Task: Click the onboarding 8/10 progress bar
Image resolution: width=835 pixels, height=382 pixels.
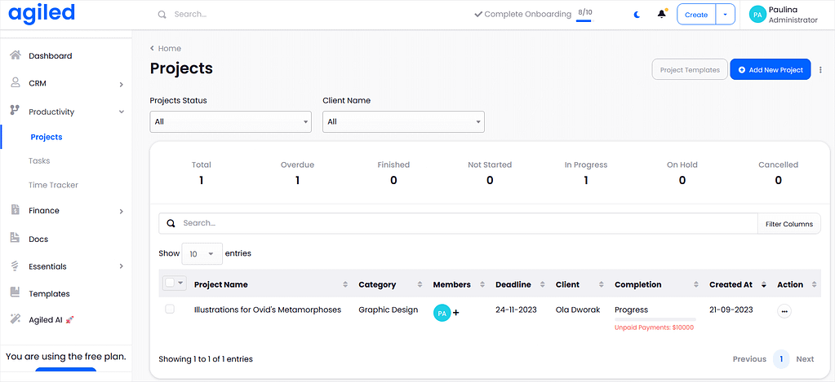Action: click(583, 20)
